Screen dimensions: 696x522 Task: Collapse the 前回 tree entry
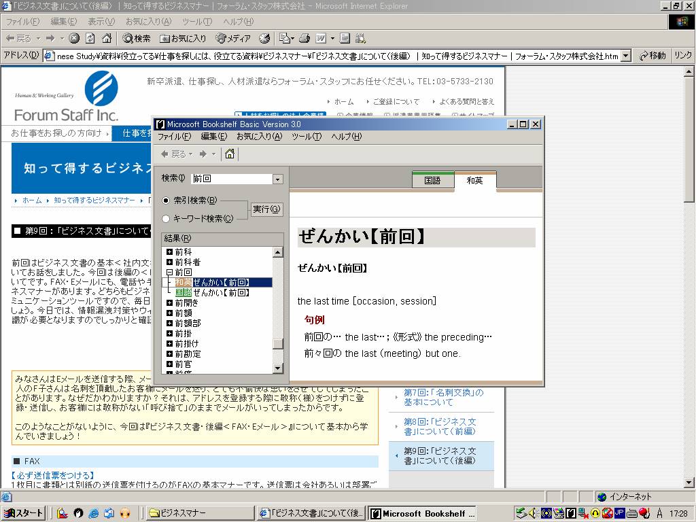pos(169,272)
